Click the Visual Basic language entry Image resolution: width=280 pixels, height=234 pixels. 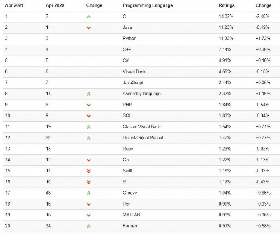point(134,72)
